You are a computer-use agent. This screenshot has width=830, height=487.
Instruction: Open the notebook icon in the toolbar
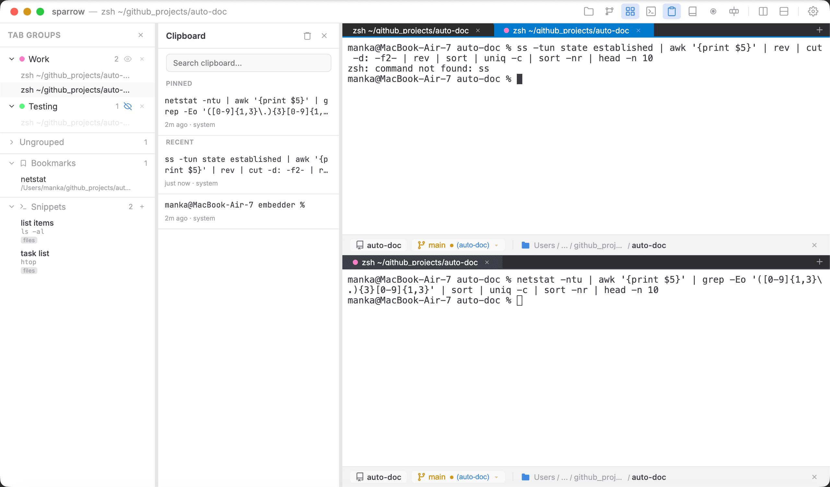pos(692,12)
